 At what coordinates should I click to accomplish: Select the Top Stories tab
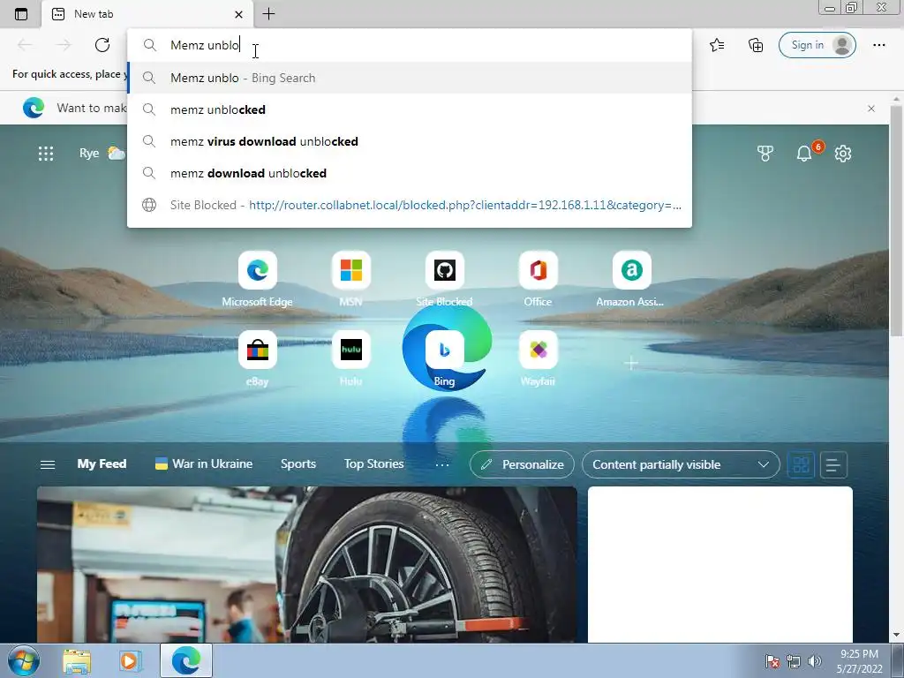tap(373, 464)
